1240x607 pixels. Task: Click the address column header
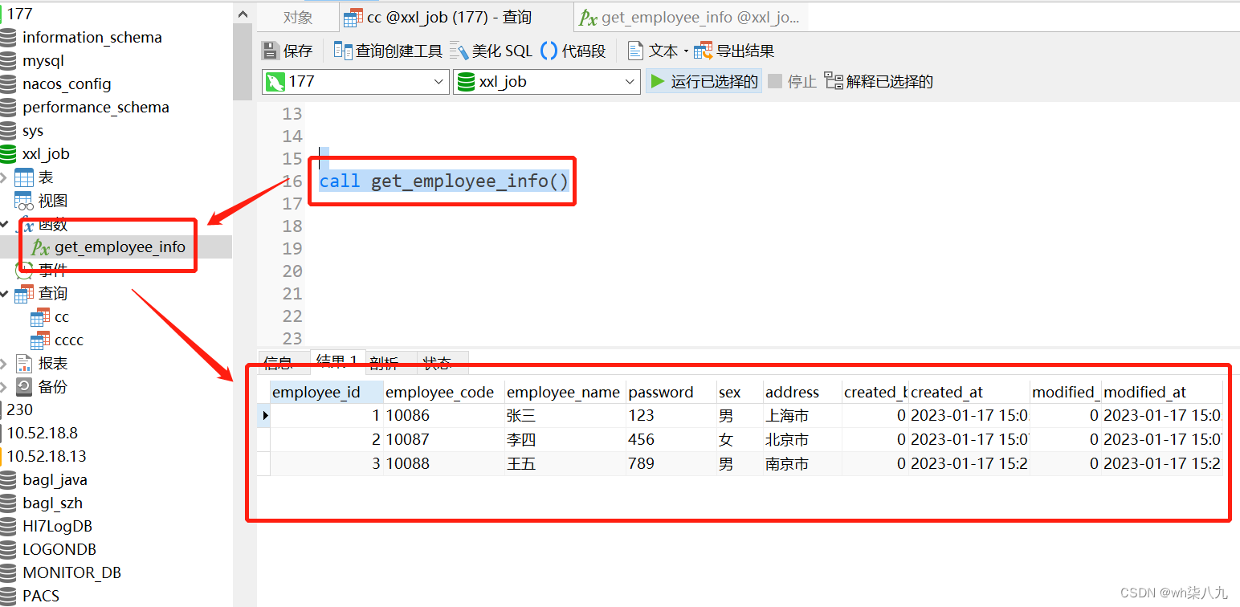(802, 392)
